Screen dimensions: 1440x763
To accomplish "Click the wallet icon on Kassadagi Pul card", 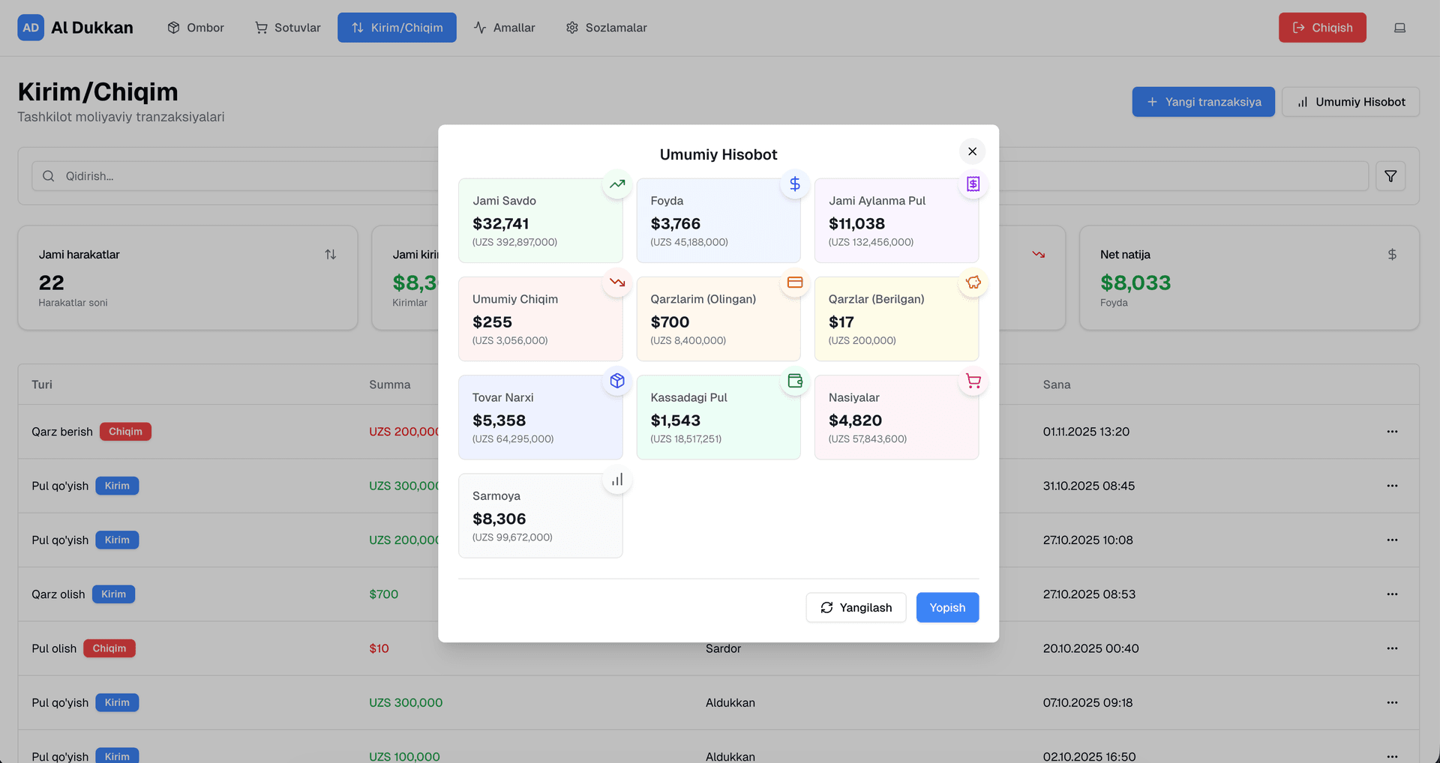I will (x=794, y=381).
